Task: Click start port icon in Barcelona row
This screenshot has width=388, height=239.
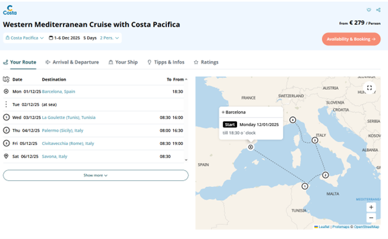Action: click(6, 92)
